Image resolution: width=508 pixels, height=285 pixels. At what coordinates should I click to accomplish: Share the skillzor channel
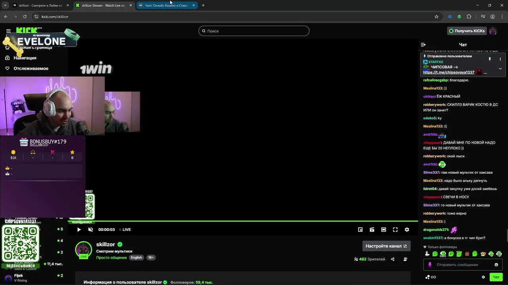click(393, 259)
